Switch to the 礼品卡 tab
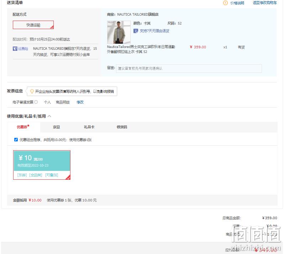284x254 pixels. (89, 127)
